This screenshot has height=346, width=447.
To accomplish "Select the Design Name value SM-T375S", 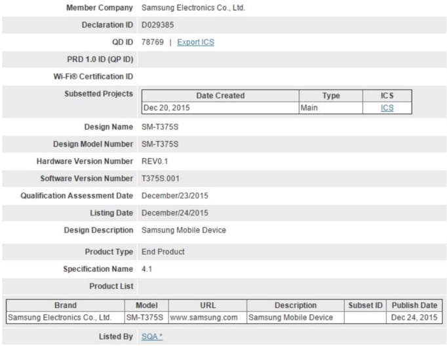I will (x=160, y=127).
